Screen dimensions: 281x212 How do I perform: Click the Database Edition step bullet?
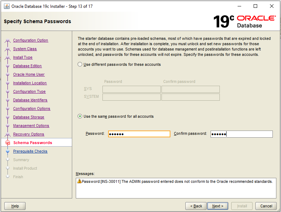coord(8,66)
